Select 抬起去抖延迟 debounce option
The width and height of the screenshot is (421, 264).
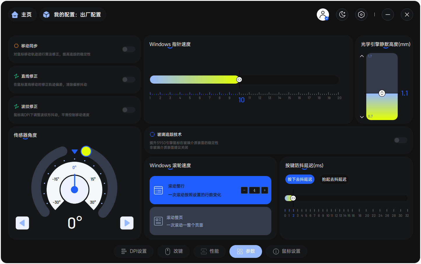point(334,179)
